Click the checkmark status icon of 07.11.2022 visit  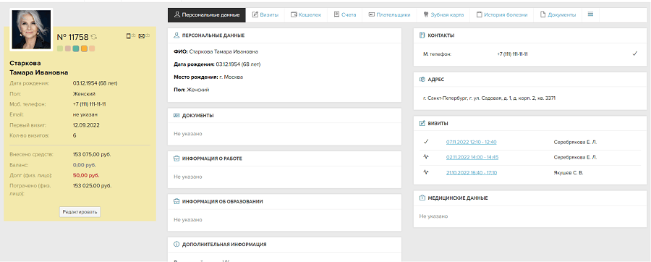(425, 142)
